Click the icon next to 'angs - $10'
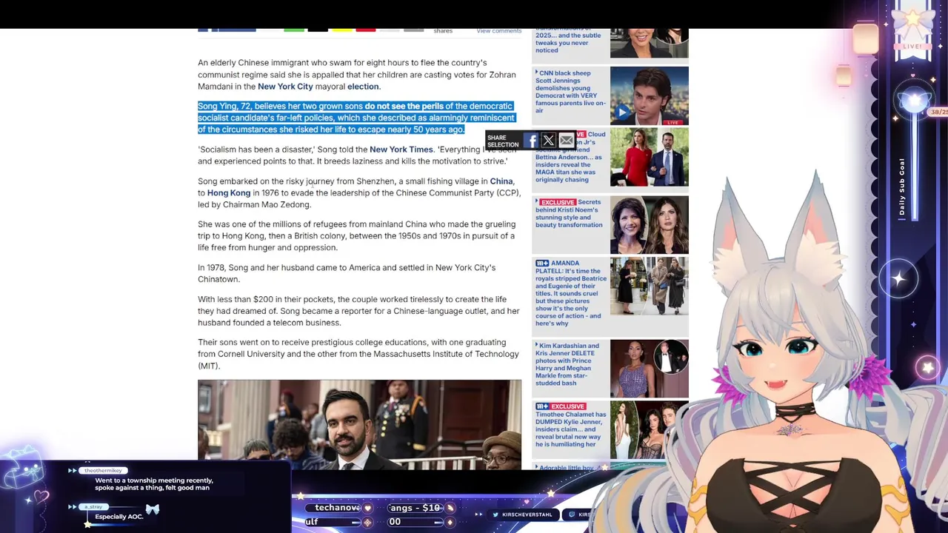 pos(449,509)
